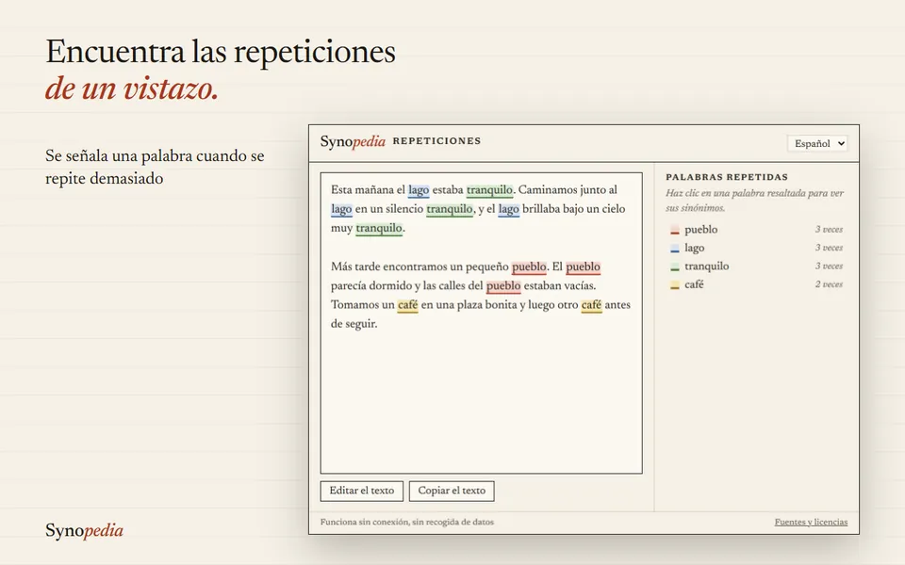Click highlighted 'lago' before 'brillaba'
Viewport: 905px width, 565px height.
508,209
